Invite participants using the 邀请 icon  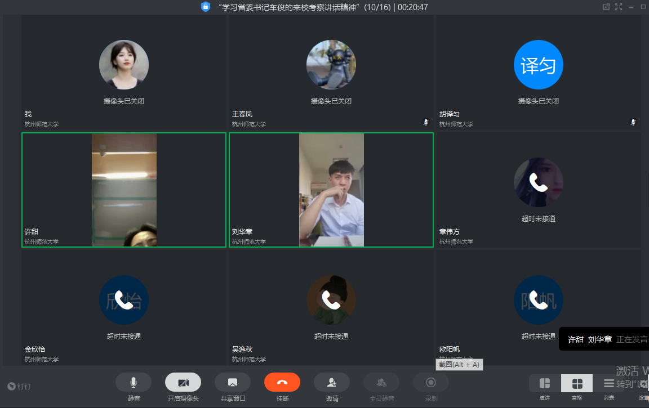pyautogui.click(x=332, y=383)
